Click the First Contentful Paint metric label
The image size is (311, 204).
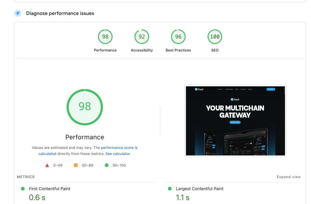50,189
